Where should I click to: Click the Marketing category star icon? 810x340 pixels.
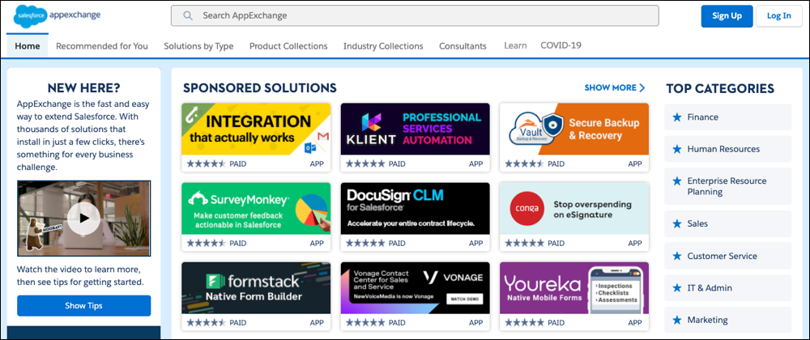coord(677,320)
